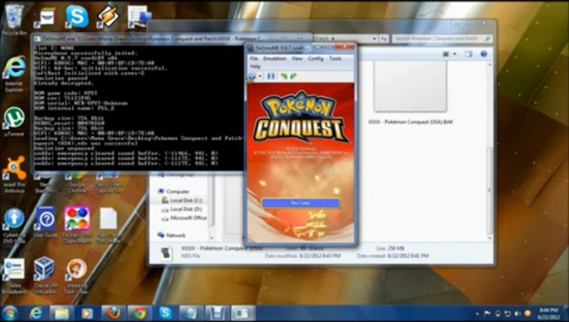
Task: Open Internet Explorer from the taskbar
Action: 36,313
